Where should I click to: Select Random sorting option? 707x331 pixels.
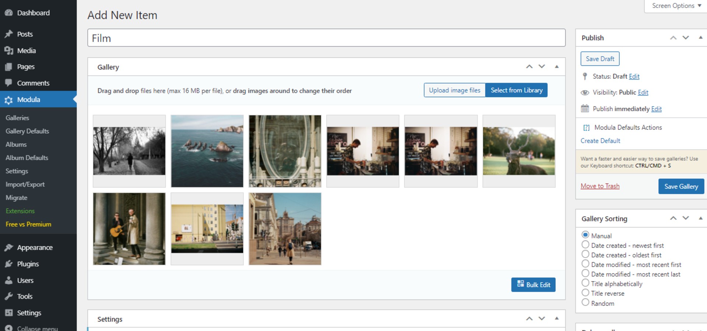coord(585,302)
